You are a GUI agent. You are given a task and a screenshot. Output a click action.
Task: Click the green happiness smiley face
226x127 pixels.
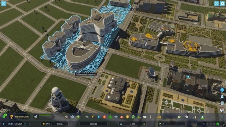(218, 124)
